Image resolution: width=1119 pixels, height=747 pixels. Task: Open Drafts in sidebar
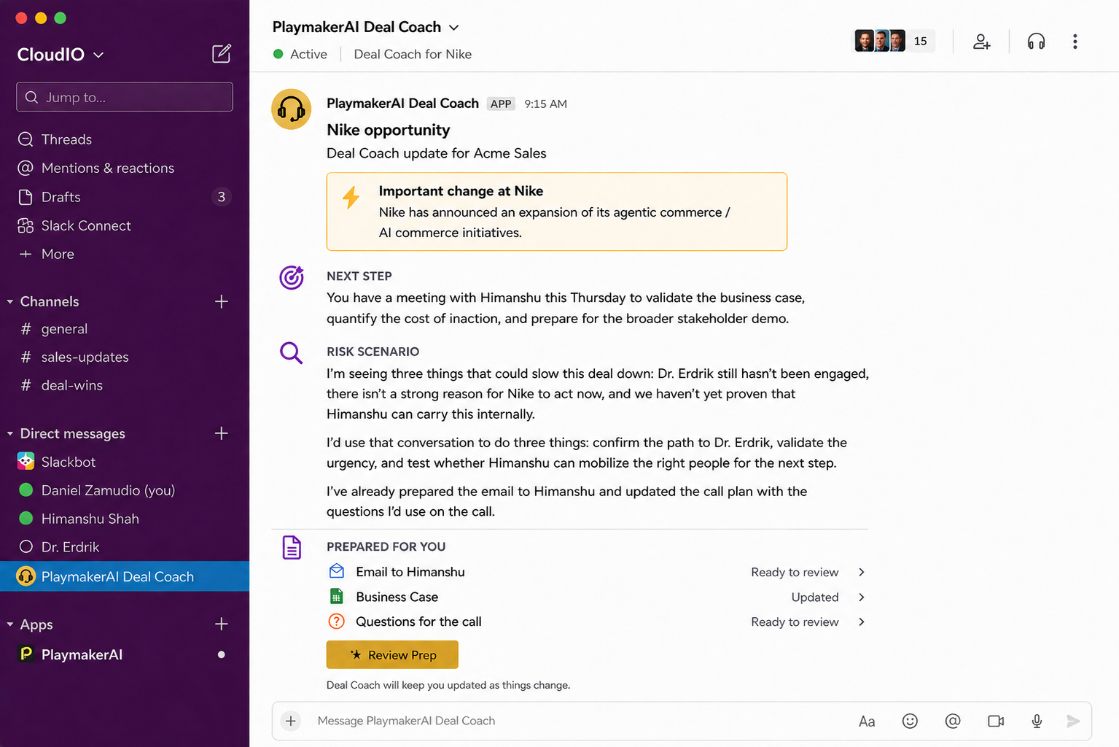tap(125, 197)
